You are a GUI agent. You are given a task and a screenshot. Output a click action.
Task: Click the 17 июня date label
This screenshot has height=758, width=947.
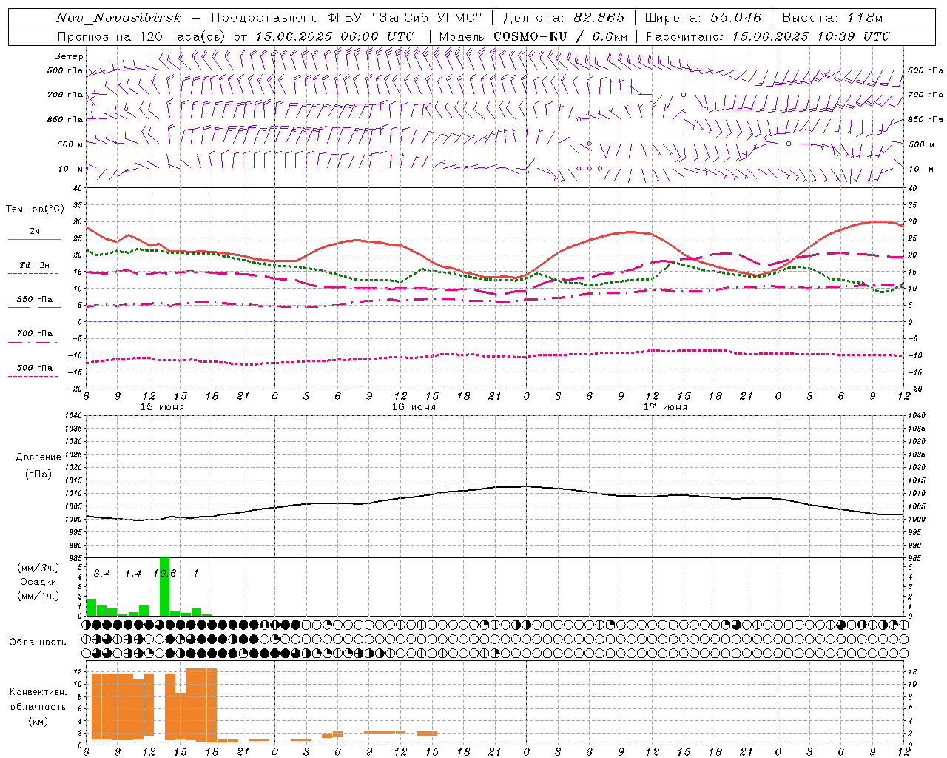[x=665, y=407]
